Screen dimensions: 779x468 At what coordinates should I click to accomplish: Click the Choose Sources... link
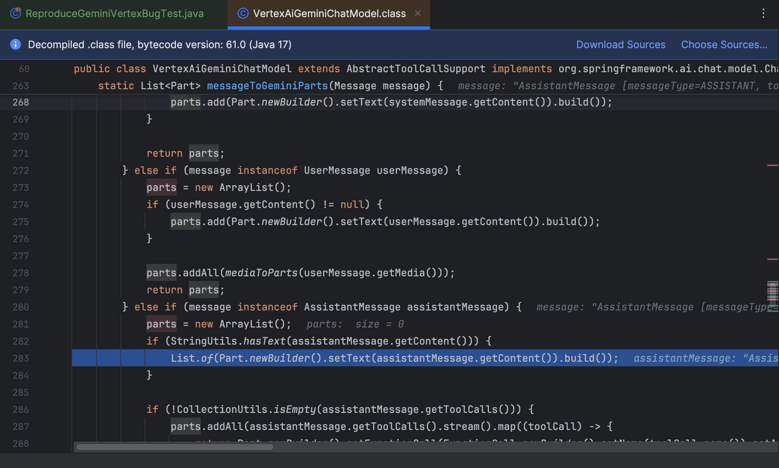coord(724,45)
